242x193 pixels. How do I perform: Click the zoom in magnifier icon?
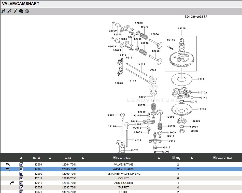point(3,11)
